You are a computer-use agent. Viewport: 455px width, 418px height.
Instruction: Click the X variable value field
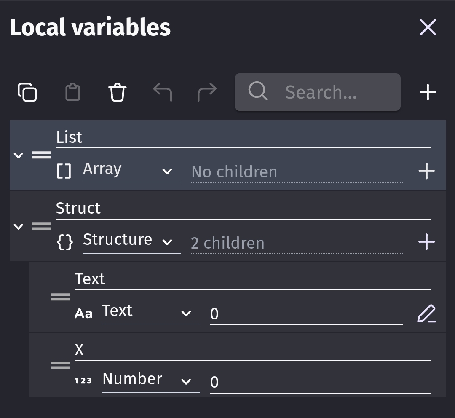point(320,382)
